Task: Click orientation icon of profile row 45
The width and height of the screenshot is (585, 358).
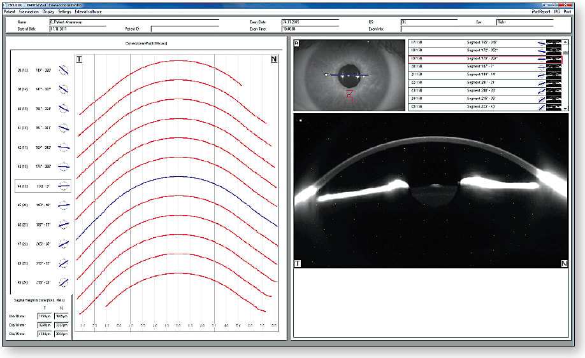Action: pos(64,205)
